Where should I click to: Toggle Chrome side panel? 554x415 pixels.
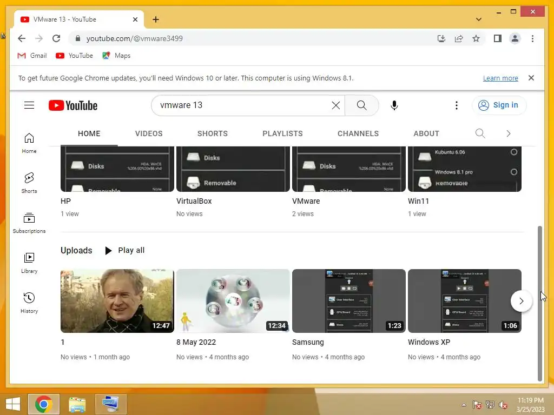coord(498,38)
